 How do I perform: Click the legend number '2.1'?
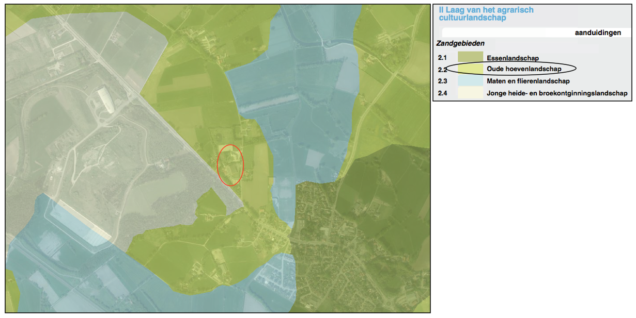click(442, 58)
